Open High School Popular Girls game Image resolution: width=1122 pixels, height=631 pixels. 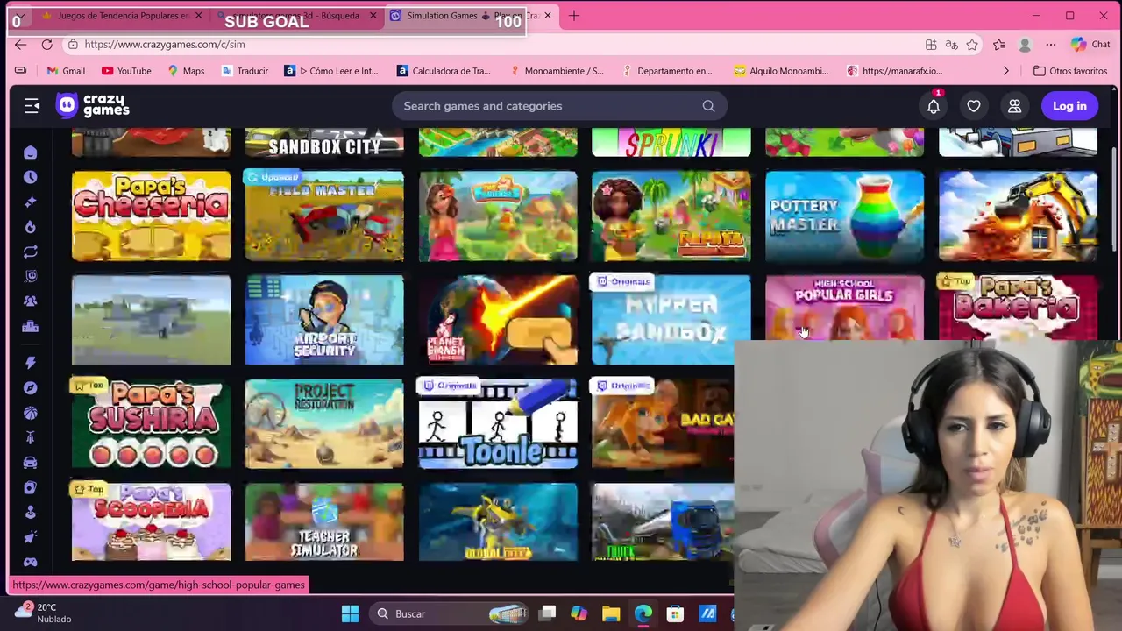pyautogui.click(x=844, y=308)
